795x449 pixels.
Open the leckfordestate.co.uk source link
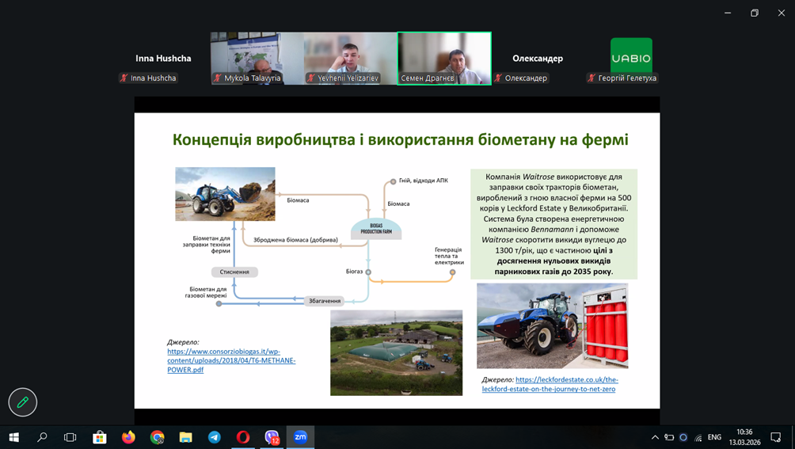point(565,384)
